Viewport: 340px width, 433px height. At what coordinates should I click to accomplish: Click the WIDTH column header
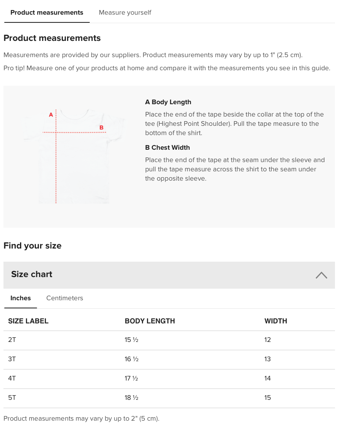[276, 321]
